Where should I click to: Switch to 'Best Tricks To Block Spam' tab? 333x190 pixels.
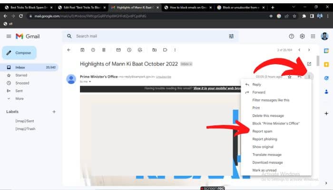(x=29, y=8)
